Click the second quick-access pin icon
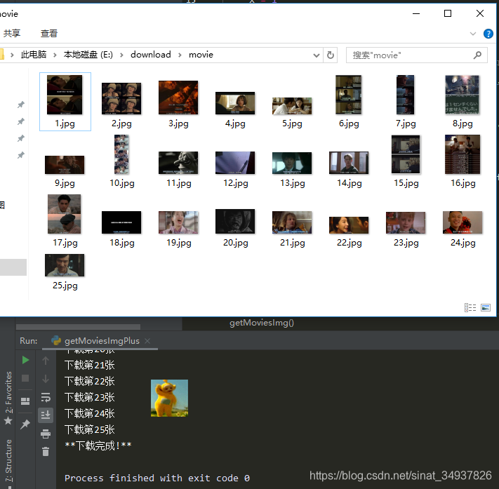Image resolution: width=499 pixels, height=489 pixels. (x=21, y=121)
